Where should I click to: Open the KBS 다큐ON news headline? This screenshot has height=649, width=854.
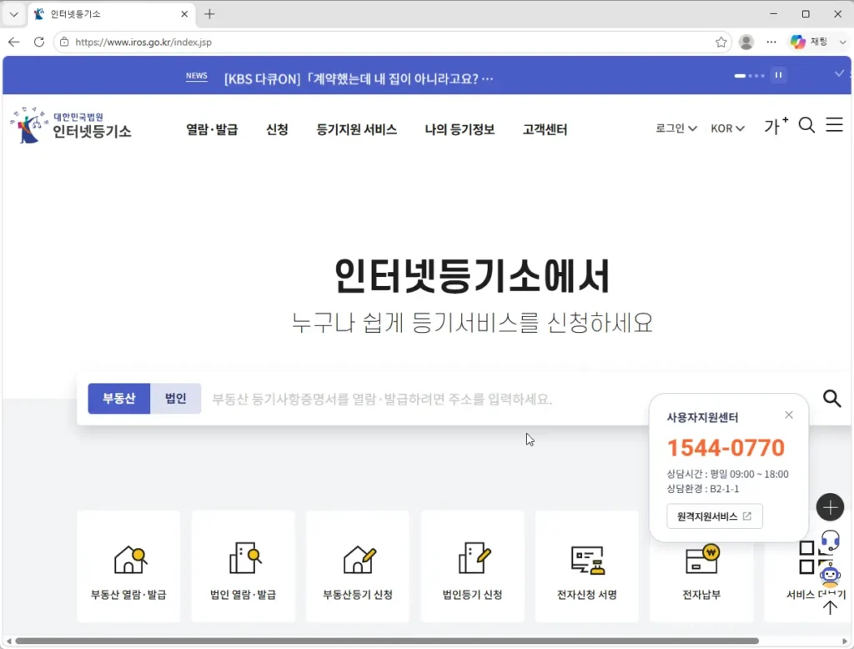coord(359,78)
